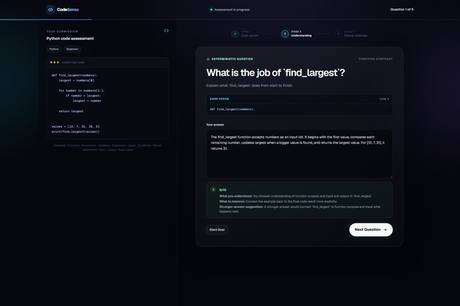Click the Python code assessment title
The height and width of the screenshot is (306, 460).
click(x=70, y=38)
